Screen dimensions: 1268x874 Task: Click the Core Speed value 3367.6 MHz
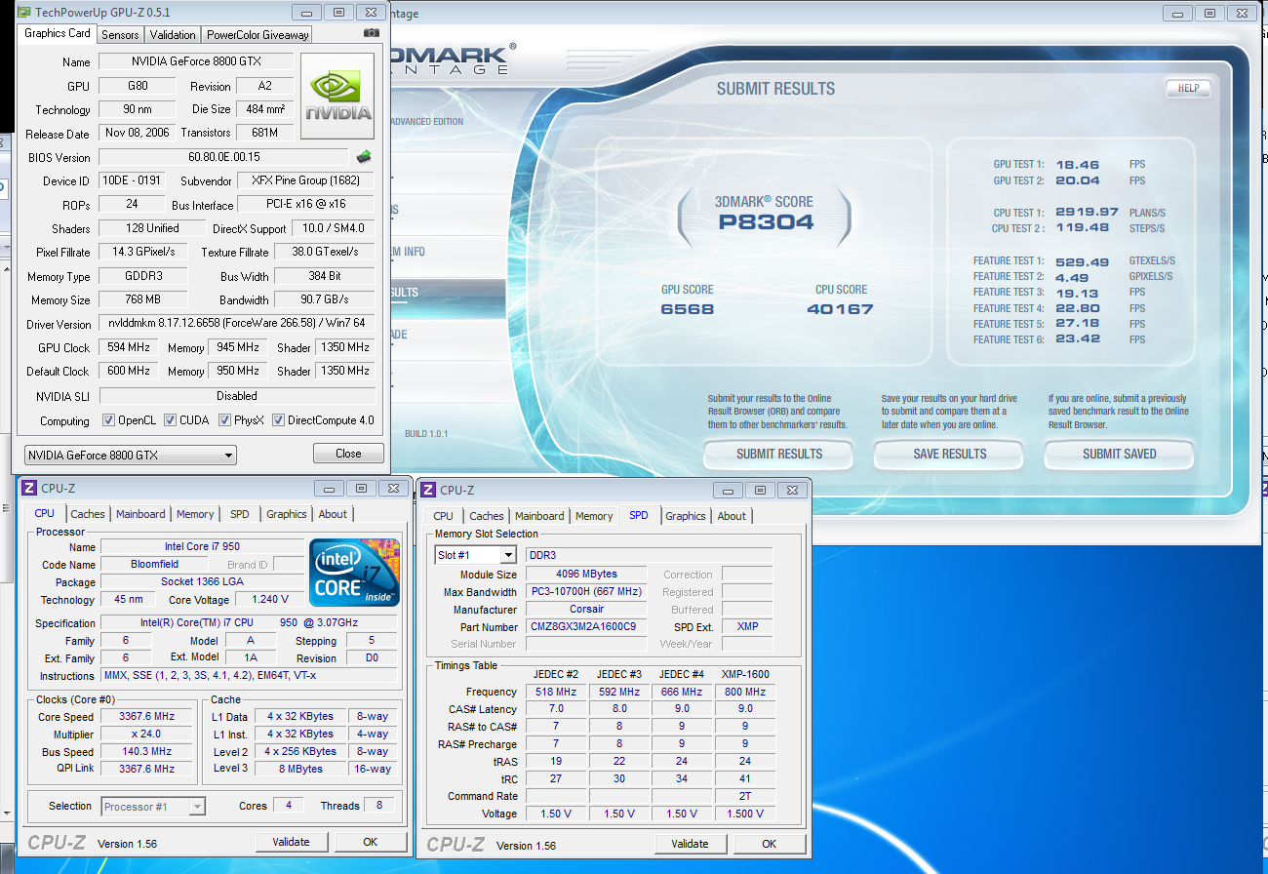pyautogui.click(x=146, y=716)
